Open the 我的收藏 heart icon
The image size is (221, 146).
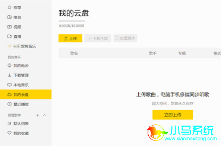coord(9,133)
